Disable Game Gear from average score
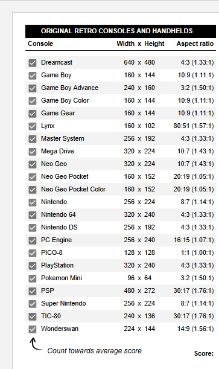This screenshot has width=219, height=369. click(x=33, y=114)
